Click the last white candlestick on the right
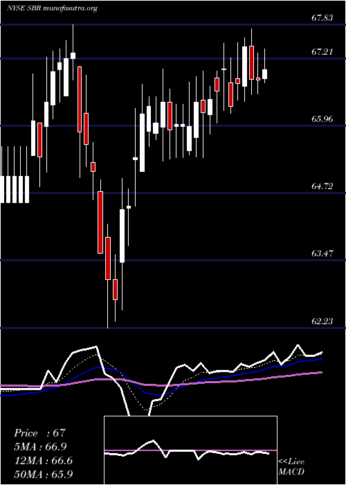Viewport: 346px width, 485px height. (265, 74)
